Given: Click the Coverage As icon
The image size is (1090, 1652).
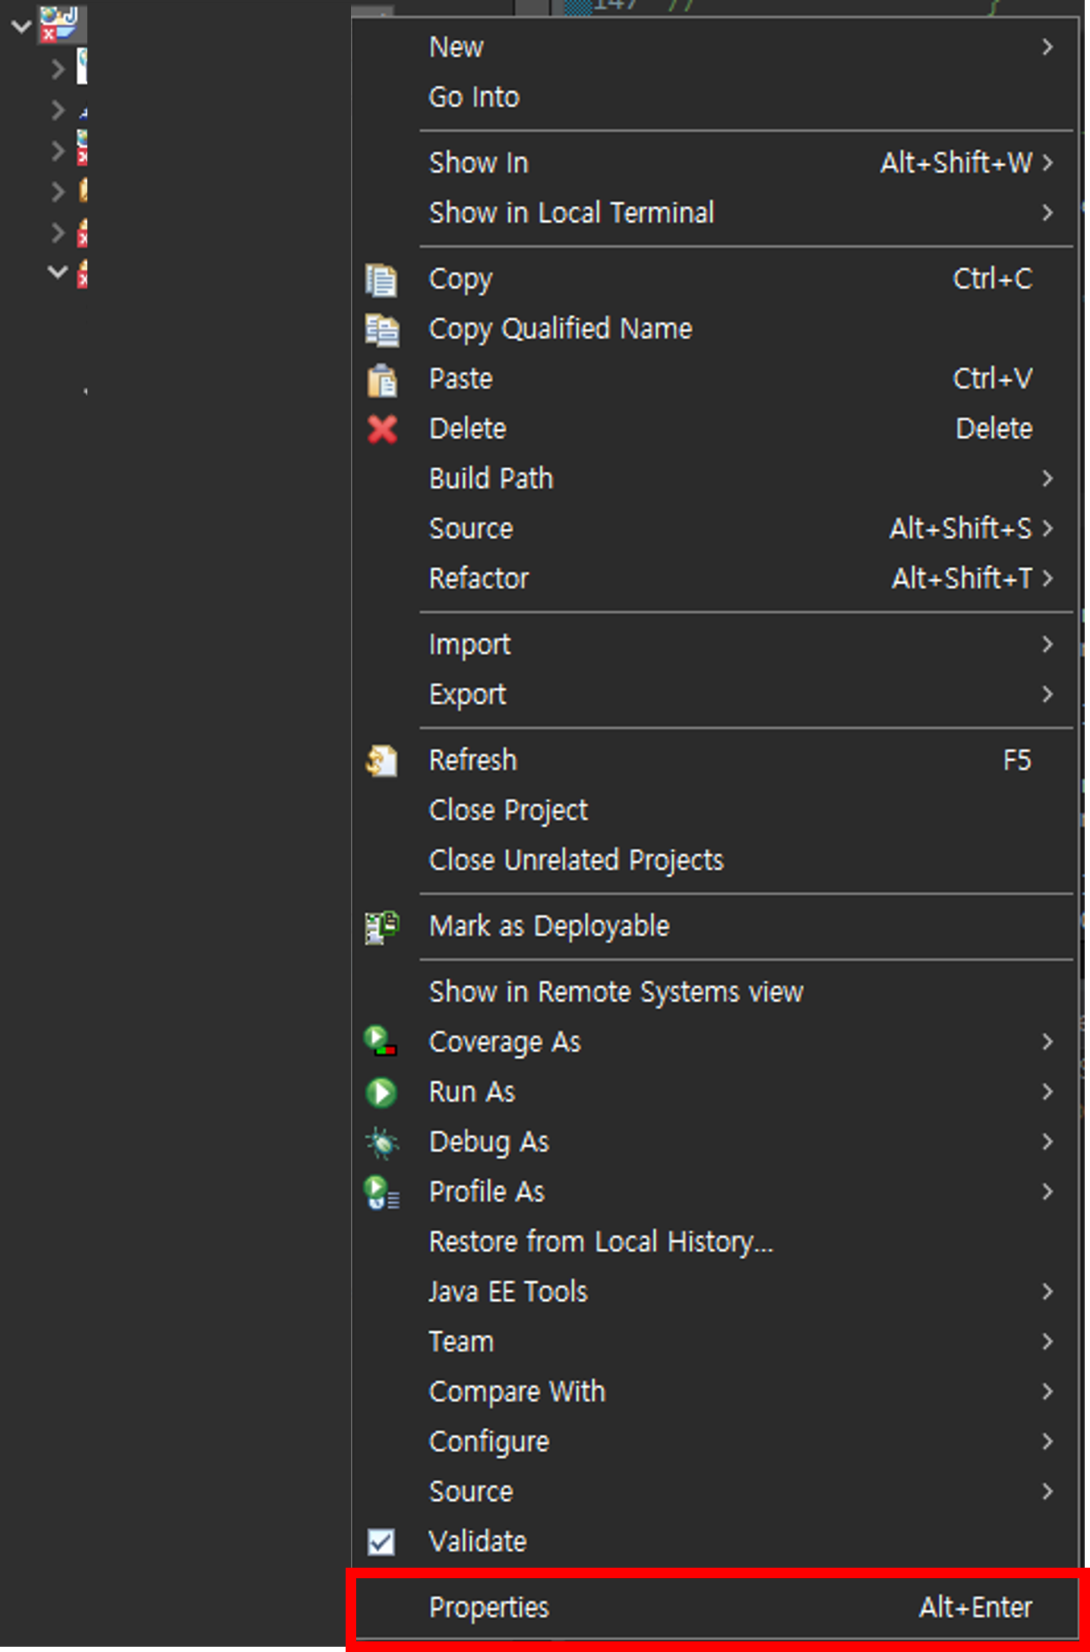Looking at the screenshot, I should (381, 1042).
